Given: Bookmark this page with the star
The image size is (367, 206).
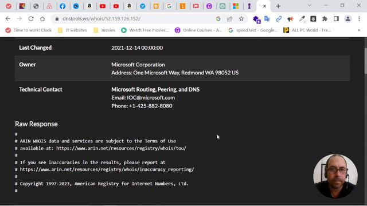Looking at the screenshot, I should coord(241,19).
